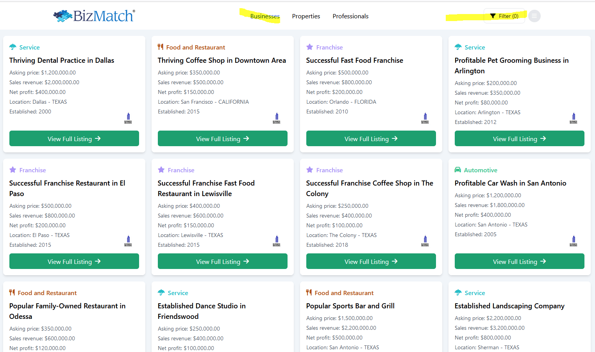Click the Automotive car icon on Car Wash card

click(458, 170)
